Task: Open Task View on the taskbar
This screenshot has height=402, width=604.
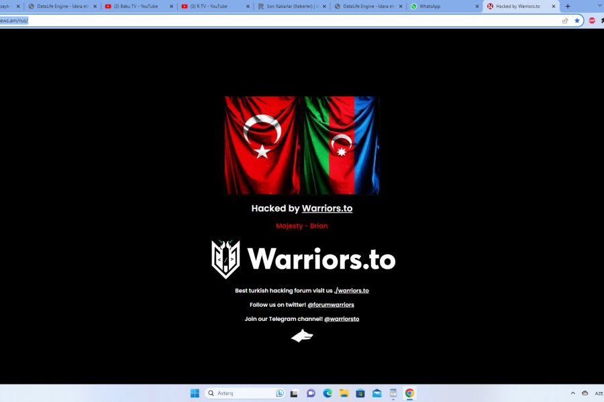Action: 294,393
